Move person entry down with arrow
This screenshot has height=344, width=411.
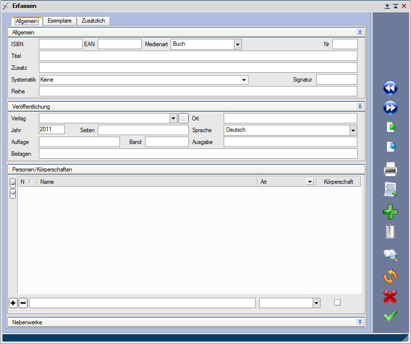pyautogui.click(x=13, y=194)
